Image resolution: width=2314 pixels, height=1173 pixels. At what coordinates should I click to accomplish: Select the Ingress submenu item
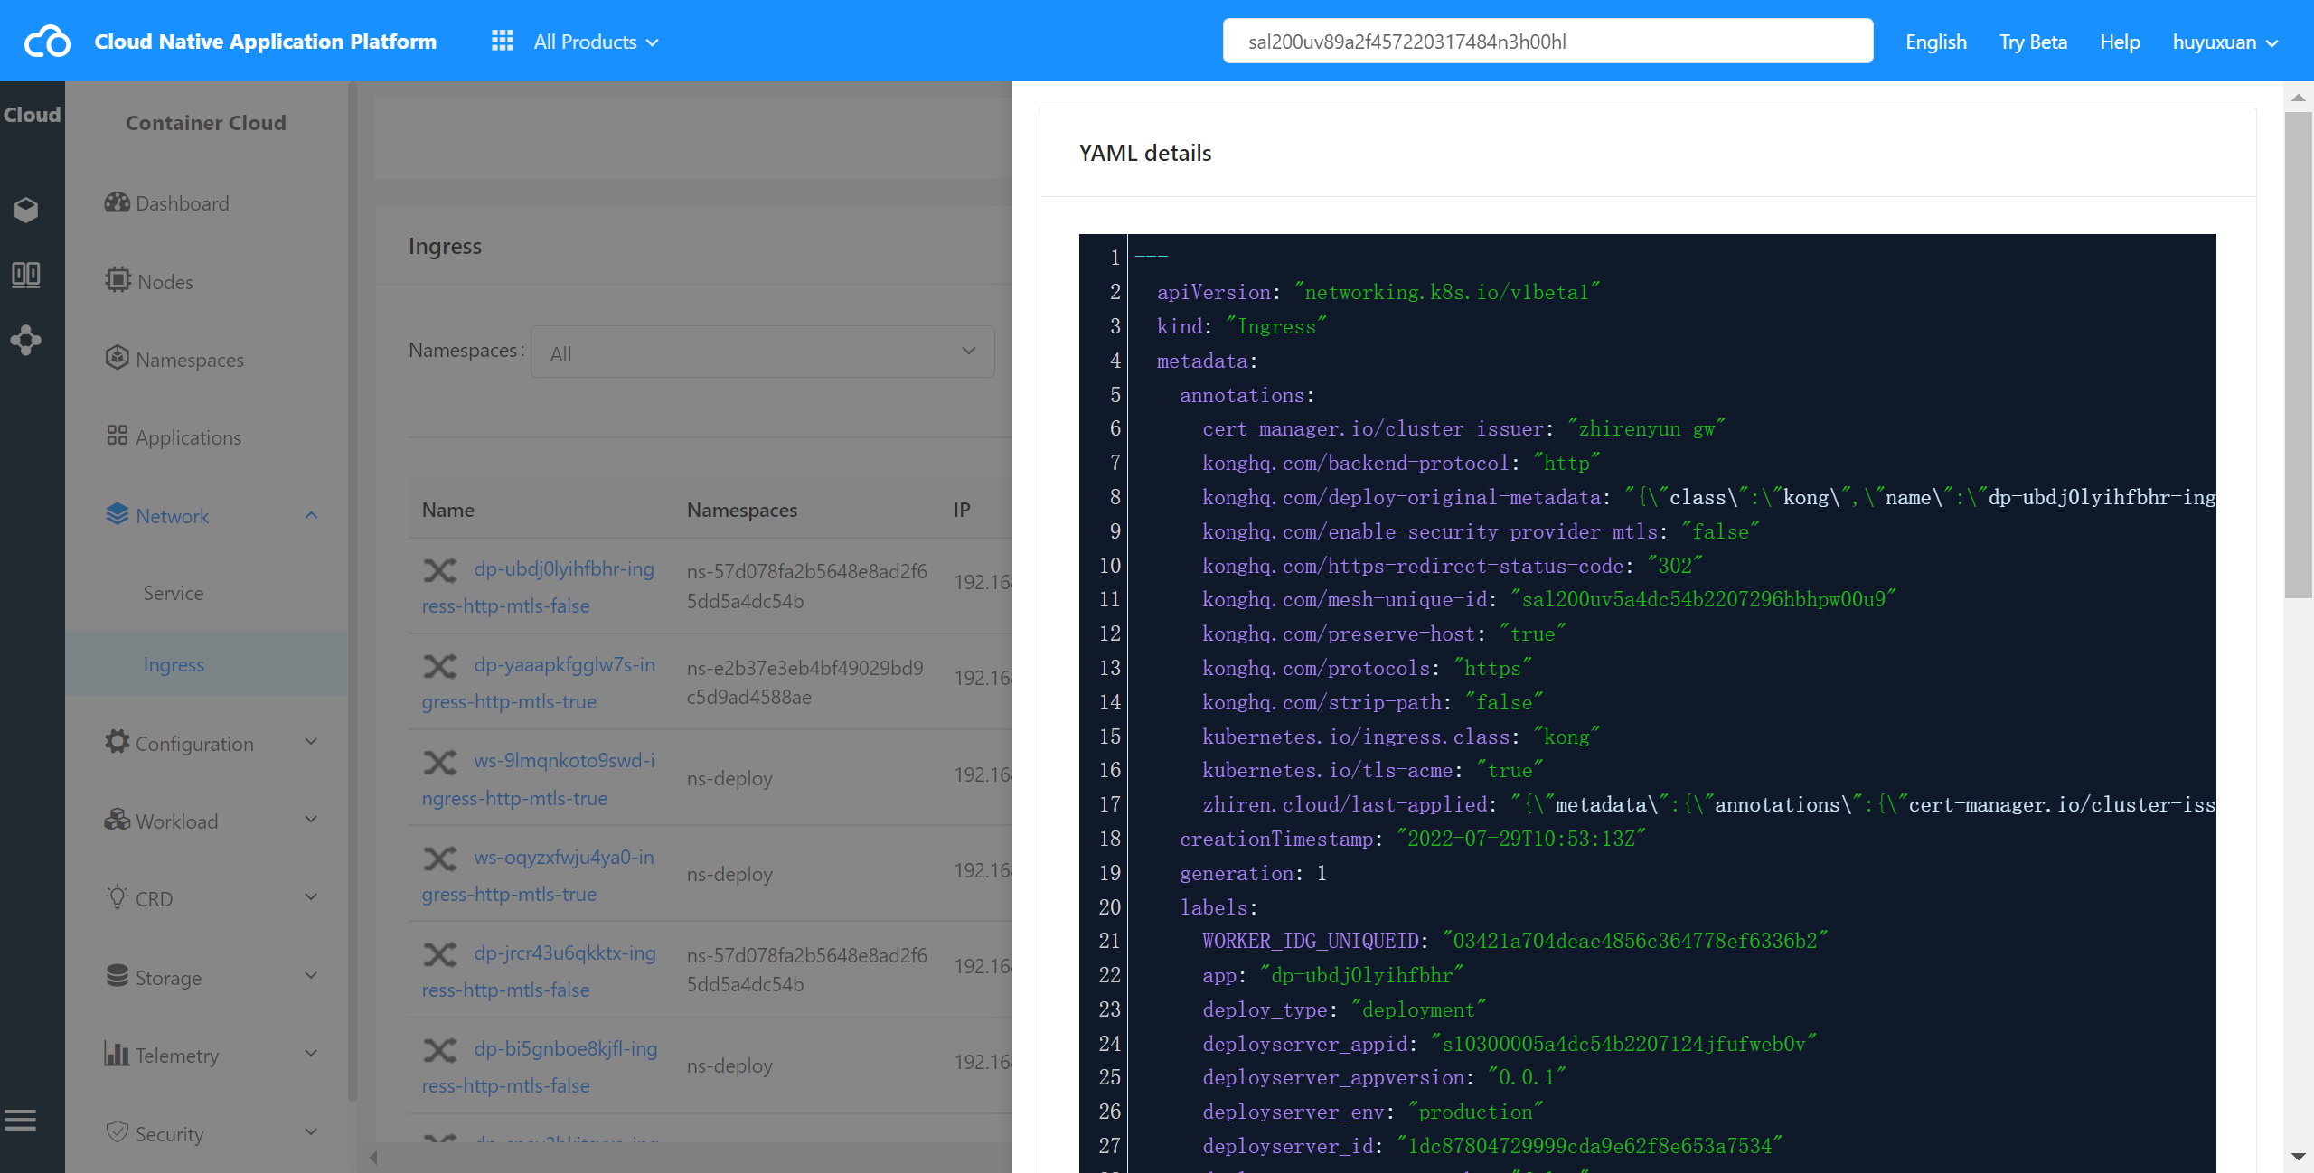click(206, 664)
